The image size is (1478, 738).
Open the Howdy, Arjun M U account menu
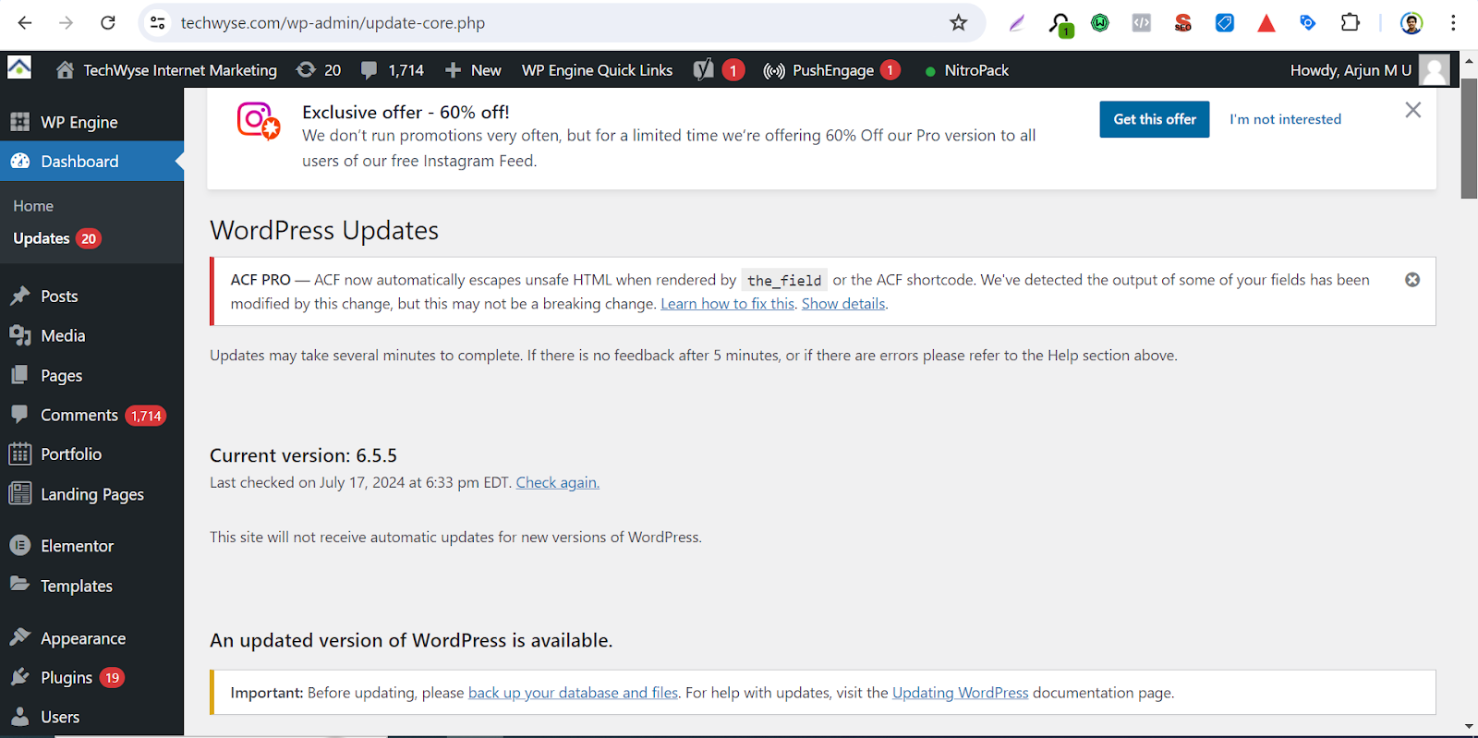tap(1351, 70)
